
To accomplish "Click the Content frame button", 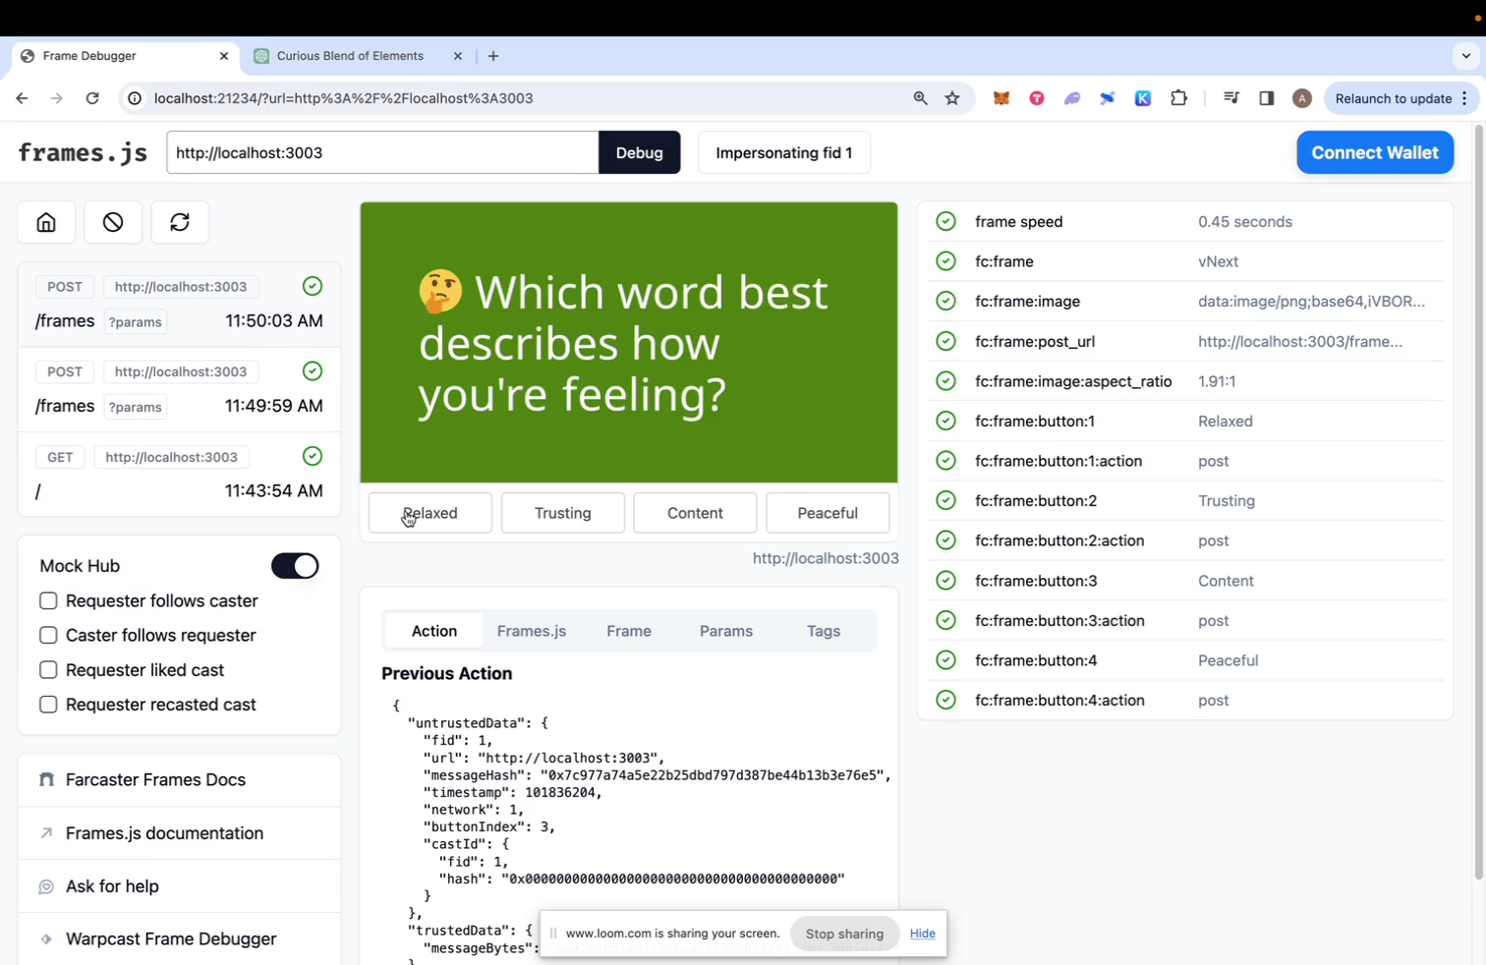I will (695, 513).
